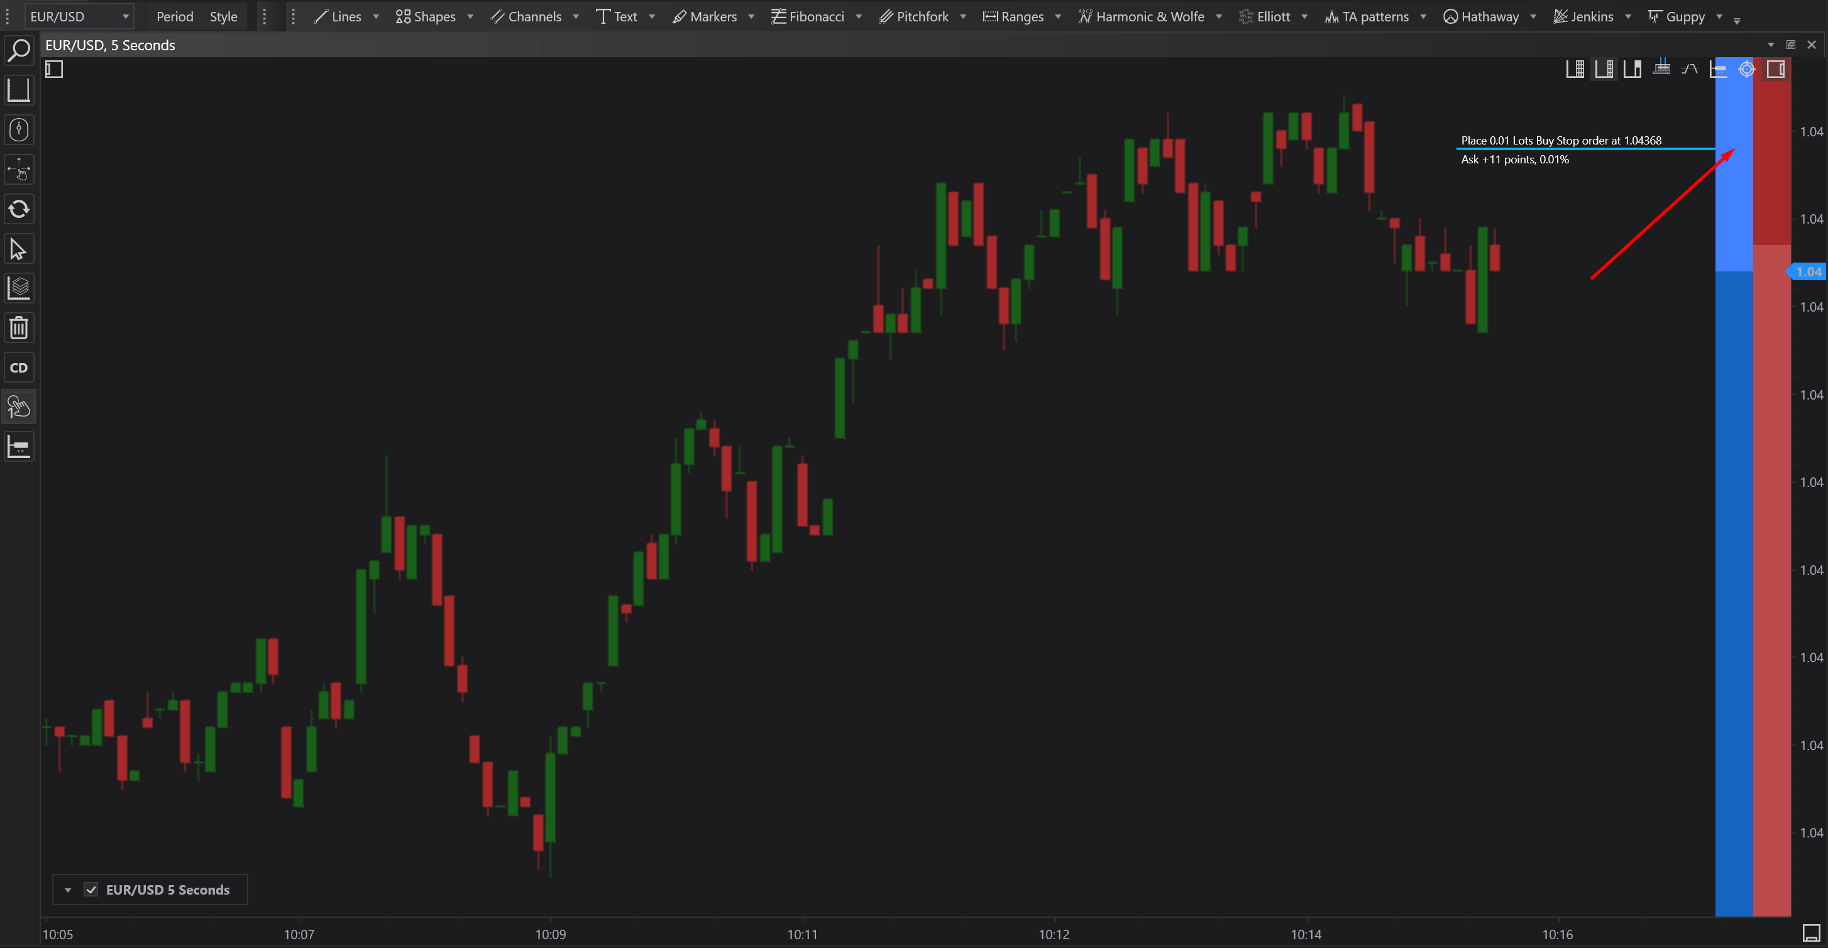Toggle the one-click trading hand icon
Viewport: 1828px width, 948px height.
coord(19,407)
